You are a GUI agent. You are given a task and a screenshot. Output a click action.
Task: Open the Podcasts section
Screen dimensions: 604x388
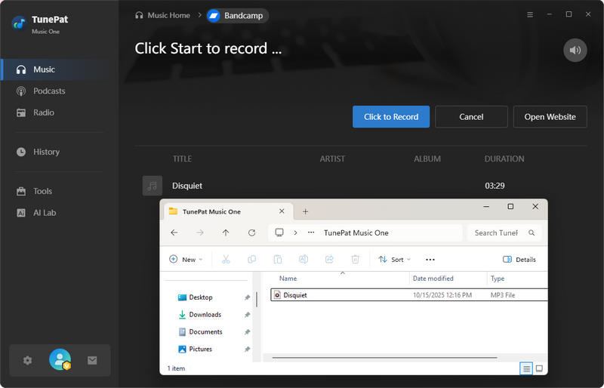point(49,91)
